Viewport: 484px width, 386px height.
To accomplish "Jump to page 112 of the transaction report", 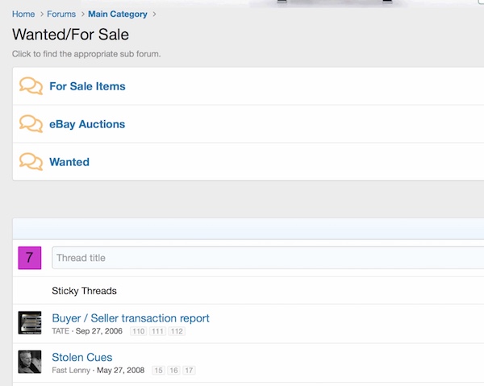I will pos(177,331).
